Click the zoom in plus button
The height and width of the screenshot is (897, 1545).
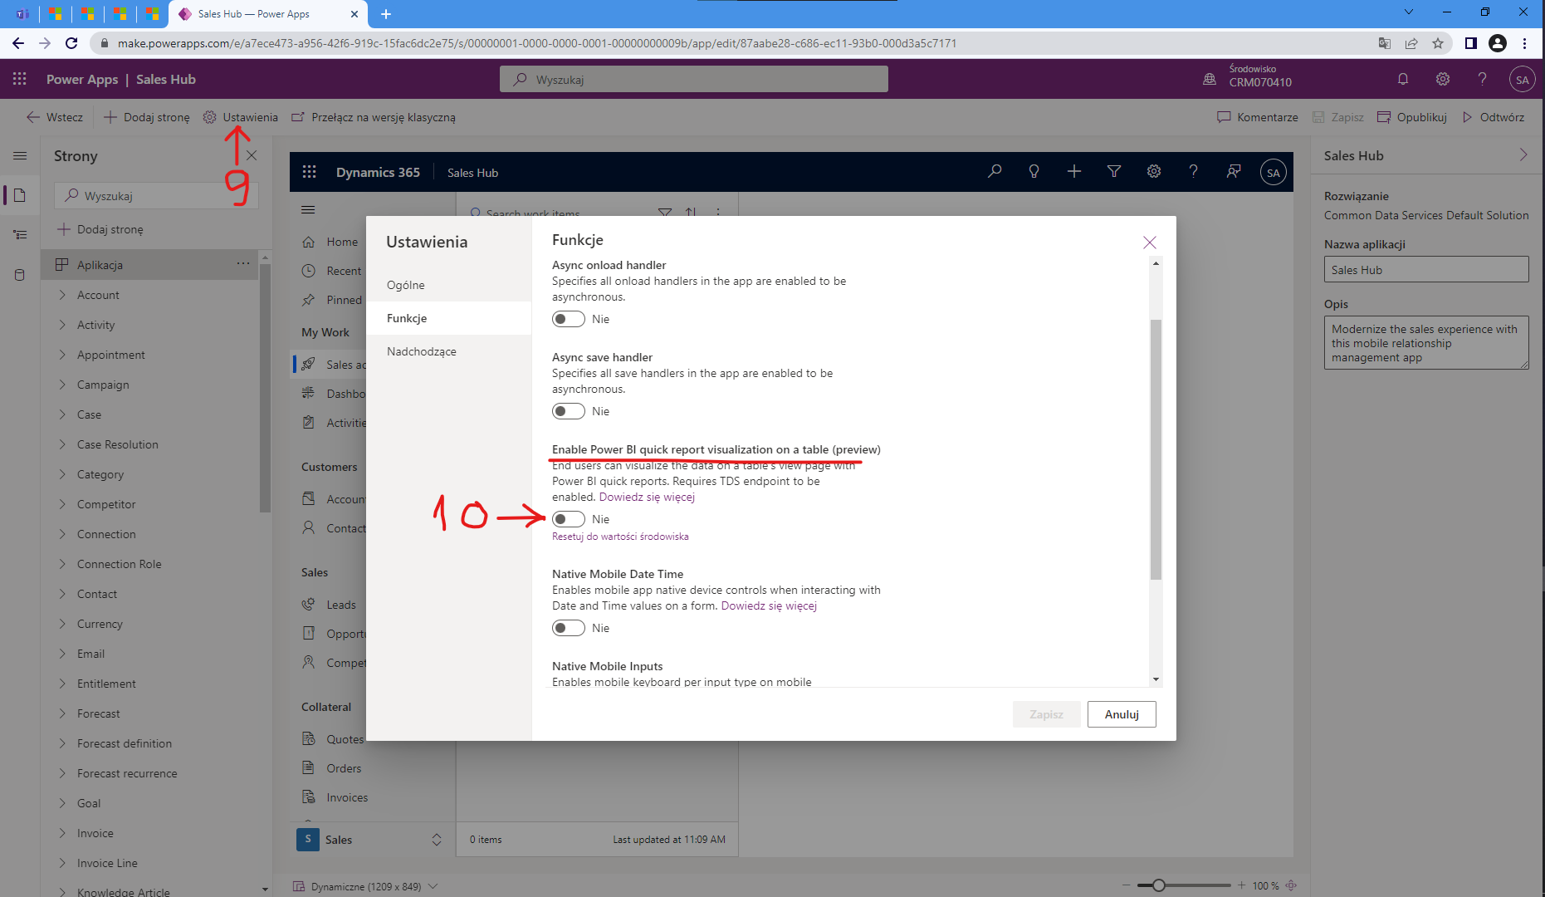click(1241, 885)
